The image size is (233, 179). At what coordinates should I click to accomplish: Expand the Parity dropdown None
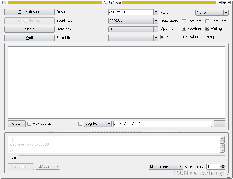226,13
